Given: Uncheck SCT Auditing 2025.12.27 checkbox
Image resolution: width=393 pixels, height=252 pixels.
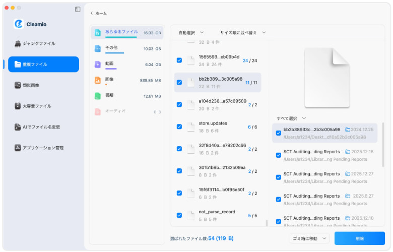Looking at the screenshot, I should click(x=279, y=177).
